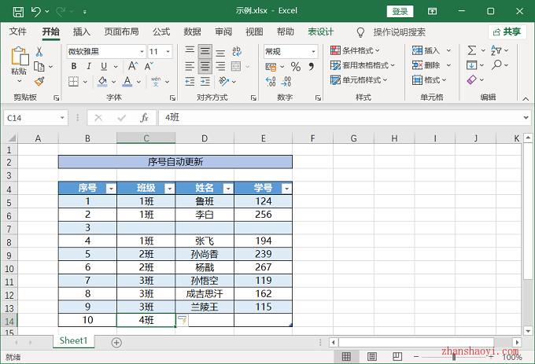Open Find and Select magnifier
Image resolution: width=535 pixels, height=364 pixels.
[x=496, y=64]
